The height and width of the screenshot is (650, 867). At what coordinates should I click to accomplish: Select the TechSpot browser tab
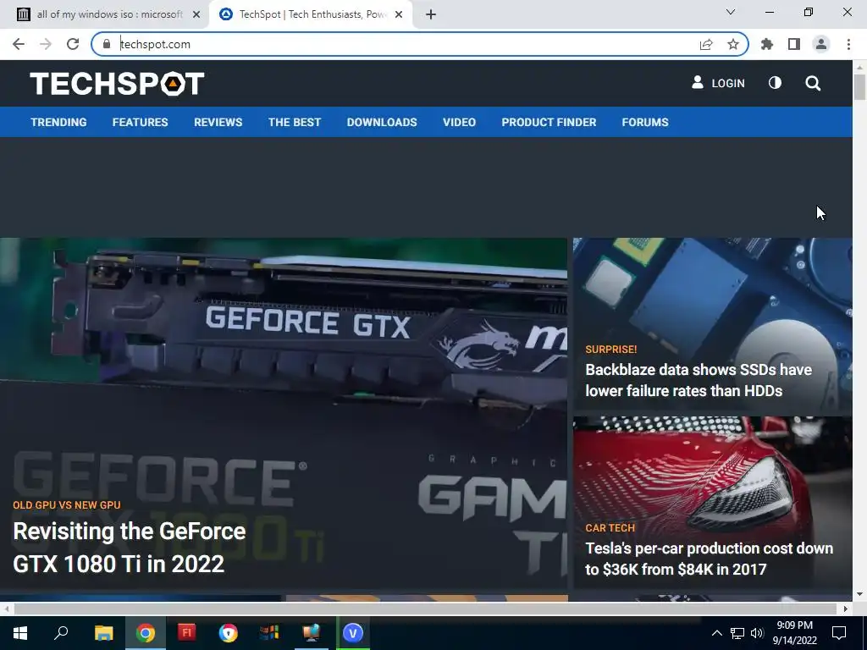click(310, 14)
